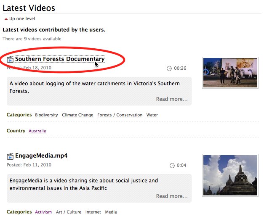The height and width of the screenshot is (216, 264).
Task: Open the temple thumbnail for EngageMedia.mp4
Action: [x=230, y=175]
